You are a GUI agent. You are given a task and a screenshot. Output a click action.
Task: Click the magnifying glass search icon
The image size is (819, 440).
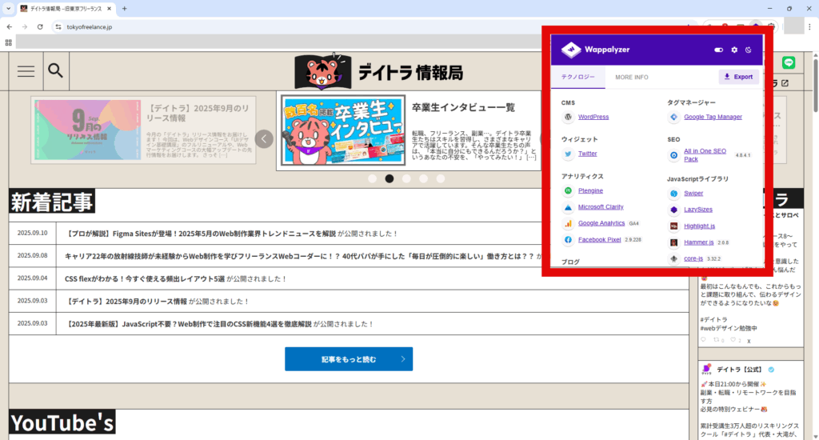click(55, 71)
